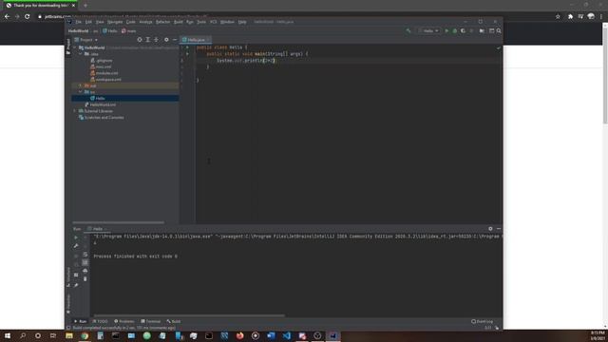The image size is (608, 342).
Task: Rerun Hello from the Run panel
Action: (x=76, y=237)
